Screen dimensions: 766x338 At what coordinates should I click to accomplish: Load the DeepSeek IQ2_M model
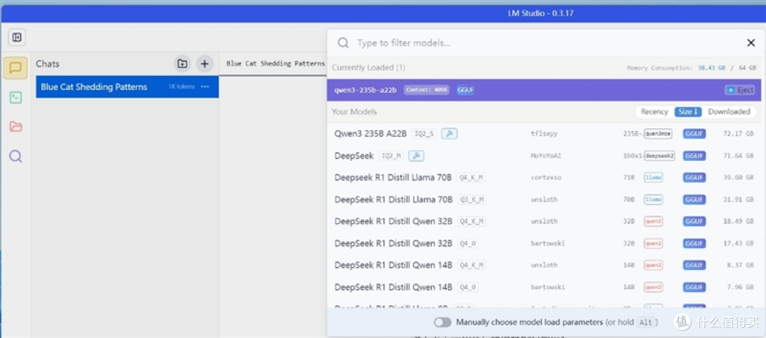click(x=544, y=156)
